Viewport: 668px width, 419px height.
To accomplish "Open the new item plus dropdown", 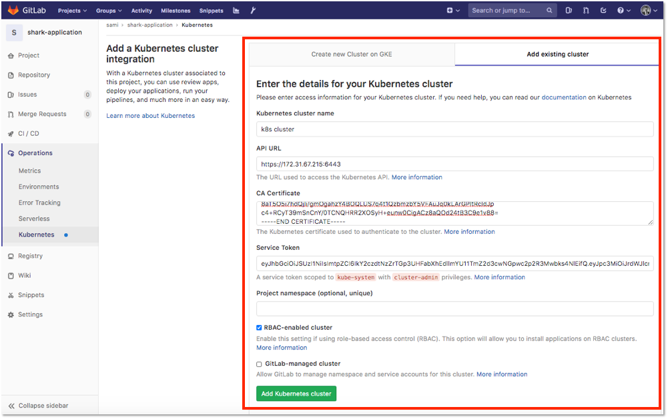I will pyautogui.click(x=453, y=11).
